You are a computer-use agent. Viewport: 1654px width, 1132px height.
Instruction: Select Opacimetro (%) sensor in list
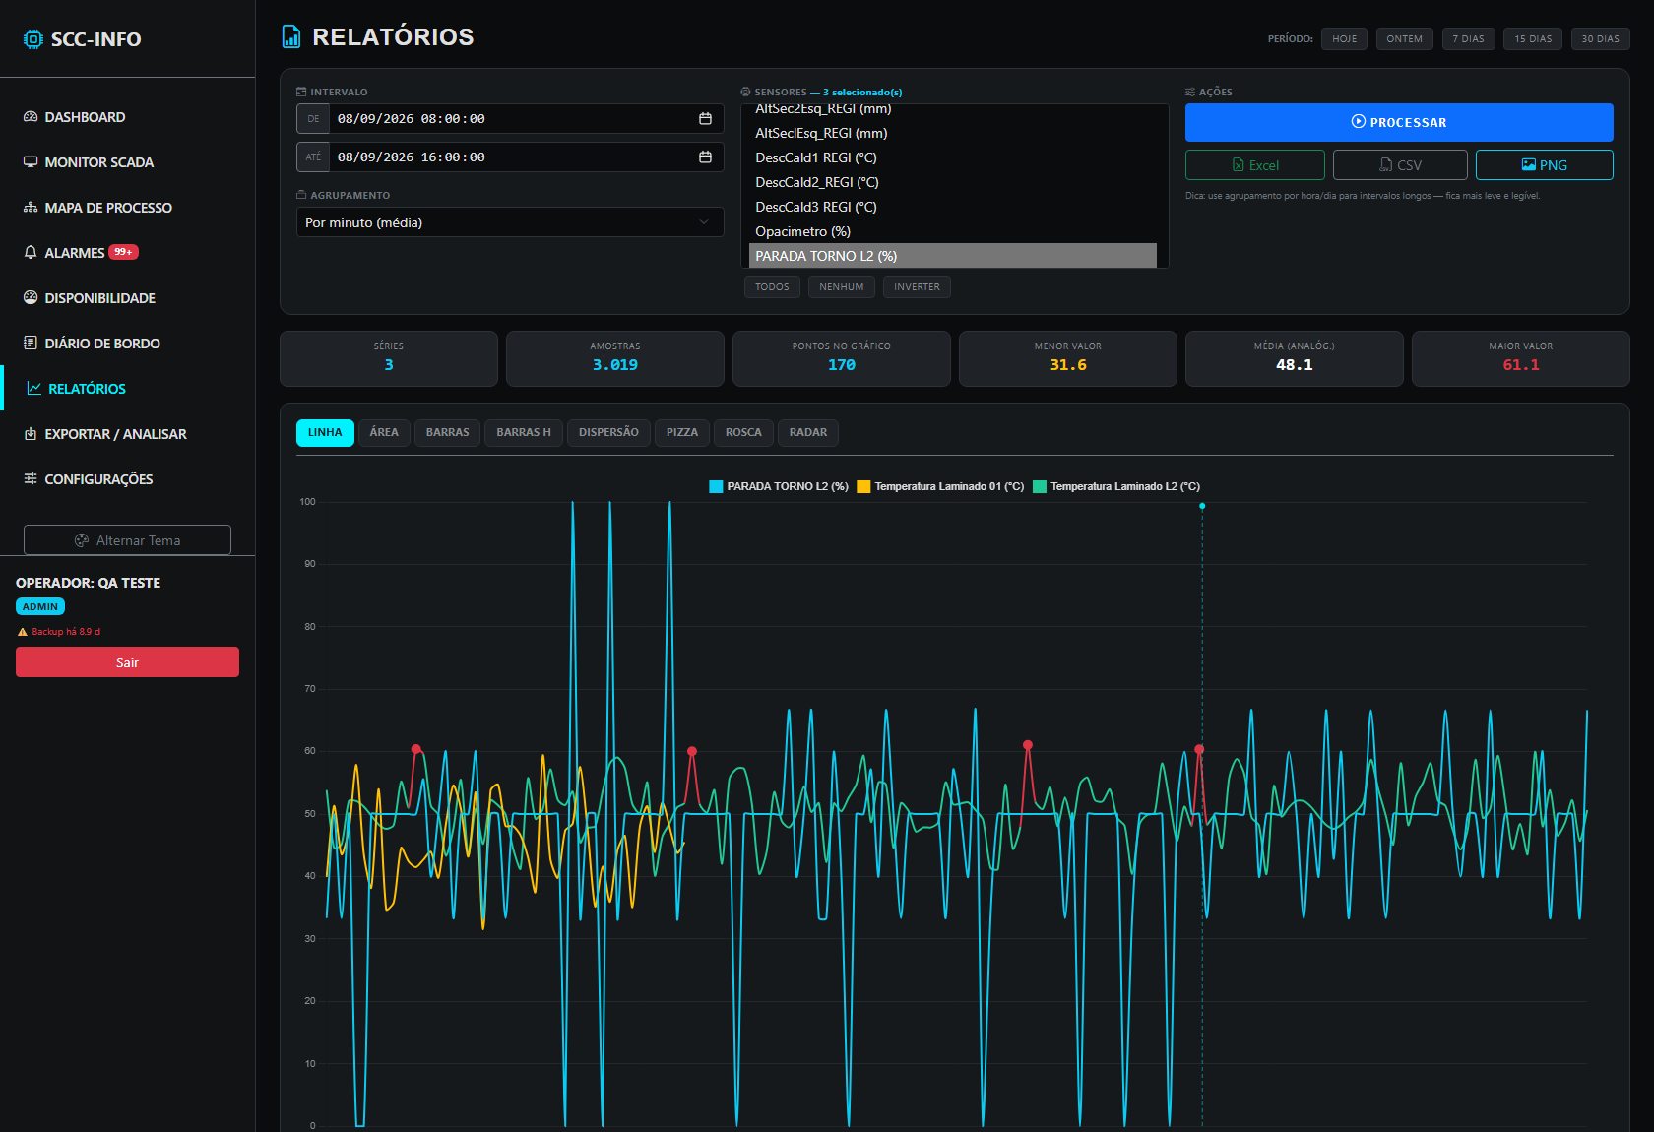point(952,231)
